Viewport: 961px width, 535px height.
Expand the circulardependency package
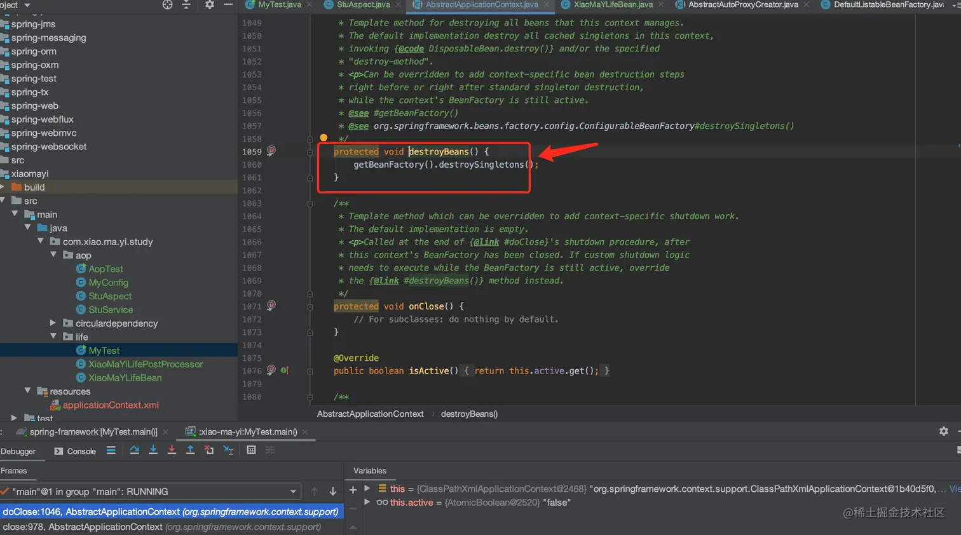pos(53,323)
